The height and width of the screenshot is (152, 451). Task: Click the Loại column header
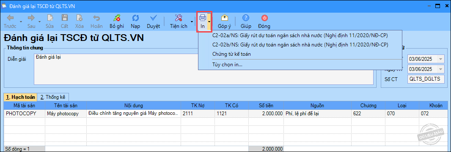402,105
